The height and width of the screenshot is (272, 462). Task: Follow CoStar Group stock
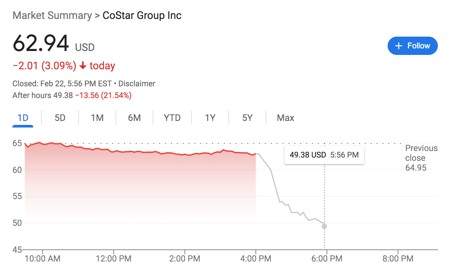point(412,46)
